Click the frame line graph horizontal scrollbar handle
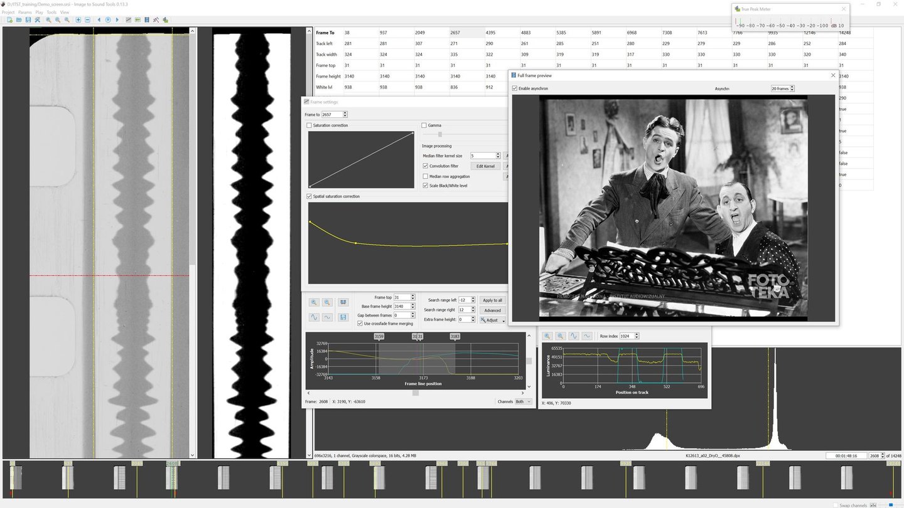 coord(416,393)
